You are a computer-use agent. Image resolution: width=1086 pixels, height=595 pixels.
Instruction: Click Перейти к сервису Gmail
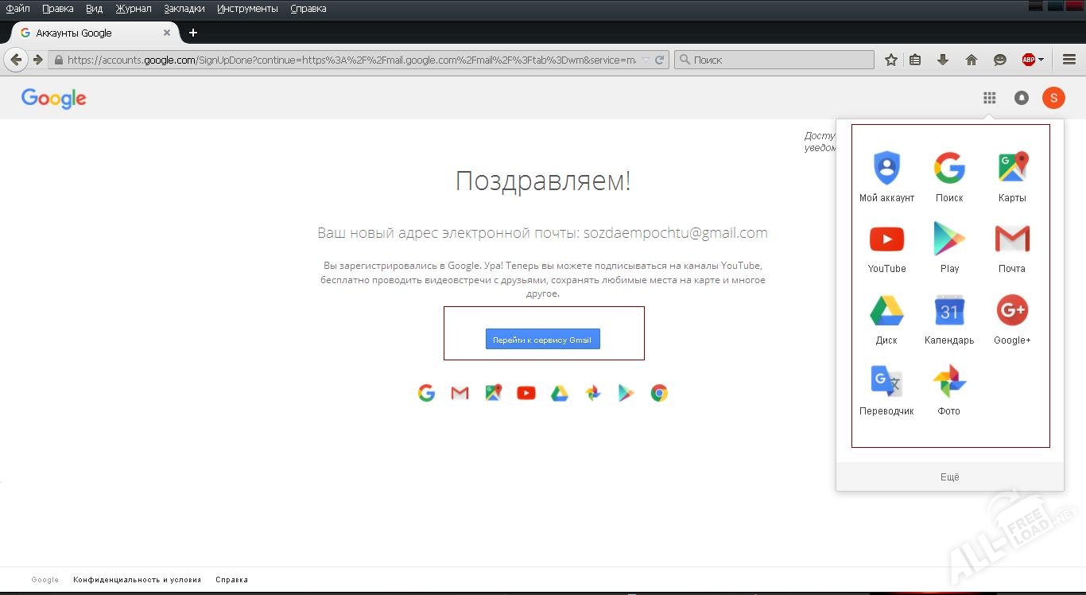coord(543,339)
